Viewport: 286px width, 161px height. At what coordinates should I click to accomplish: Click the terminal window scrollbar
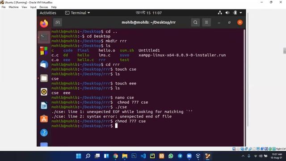point(244,88)
